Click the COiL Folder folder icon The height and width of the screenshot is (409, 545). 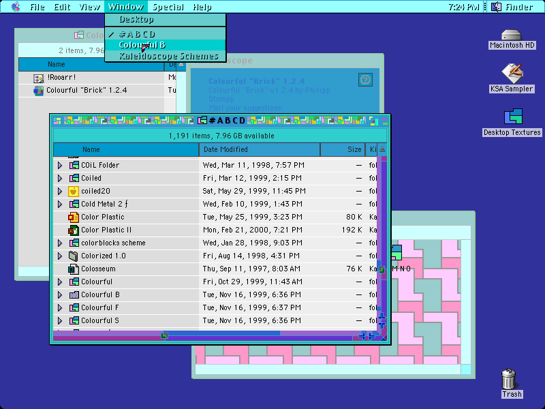pyautogui.click(x=74, y=165)
